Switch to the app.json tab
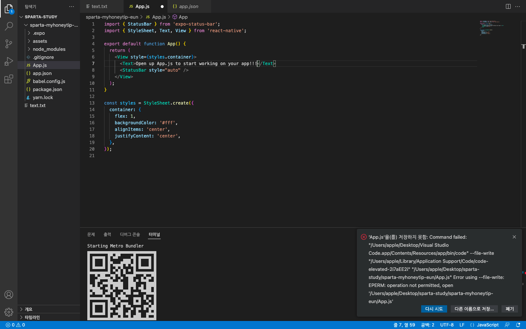Screen dimensions: 526x329 pos(188,7)
